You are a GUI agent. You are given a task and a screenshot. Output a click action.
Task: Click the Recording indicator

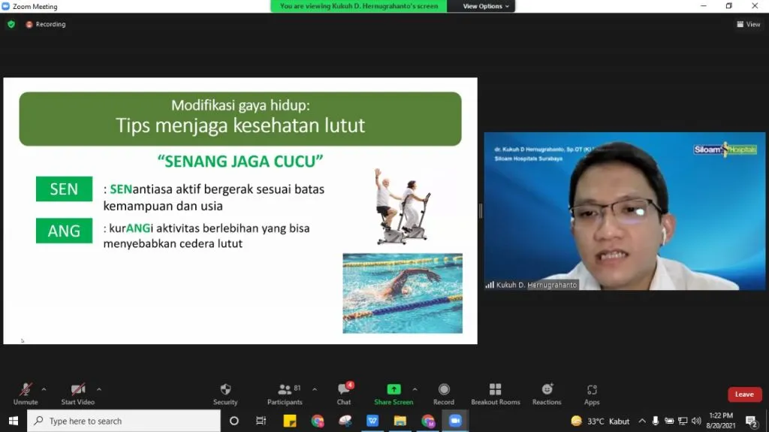[x=46, y=24]
